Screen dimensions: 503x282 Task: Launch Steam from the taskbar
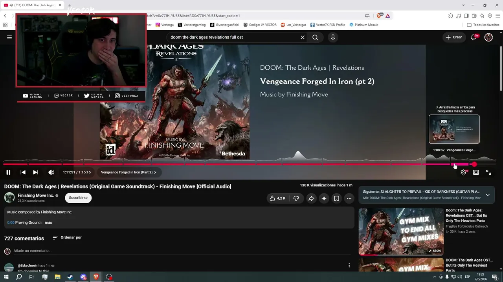point(70,277)
